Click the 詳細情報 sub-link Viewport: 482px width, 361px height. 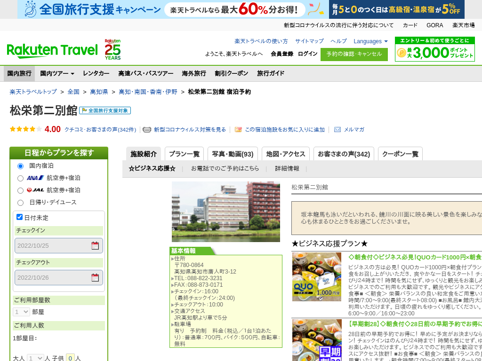tap(287, 169)
